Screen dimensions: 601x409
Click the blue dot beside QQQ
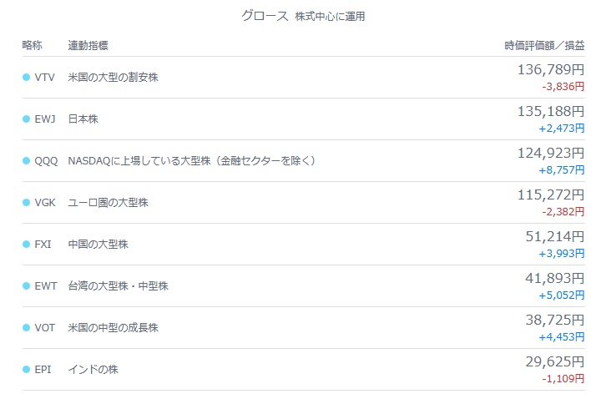coord(26,161)
